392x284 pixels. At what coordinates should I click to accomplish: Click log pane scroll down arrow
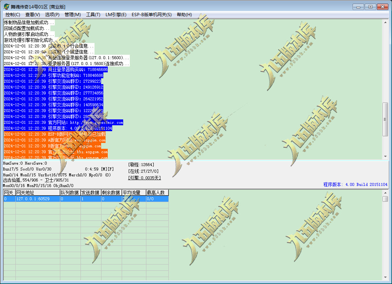[x=385, y=157]
